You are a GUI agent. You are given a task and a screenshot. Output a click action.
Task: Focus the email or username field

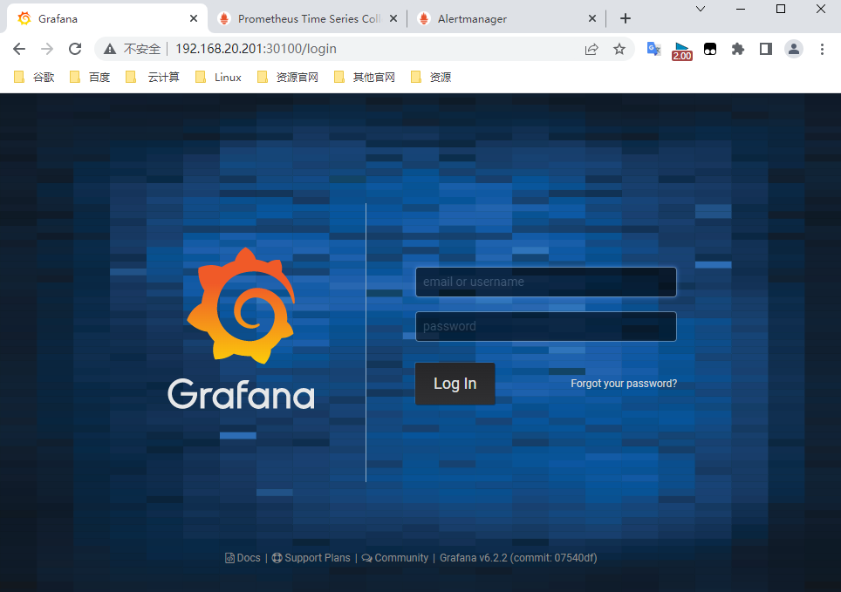tap(545, 282)
